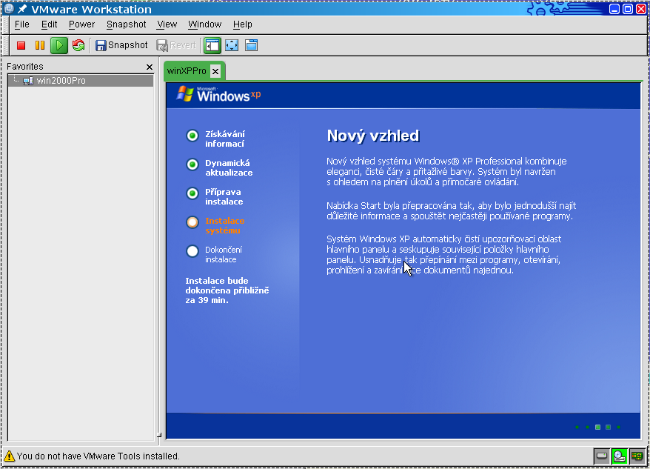Close the winXPPro tab
This screenshot has height=469, width=650.
(215, 71)
